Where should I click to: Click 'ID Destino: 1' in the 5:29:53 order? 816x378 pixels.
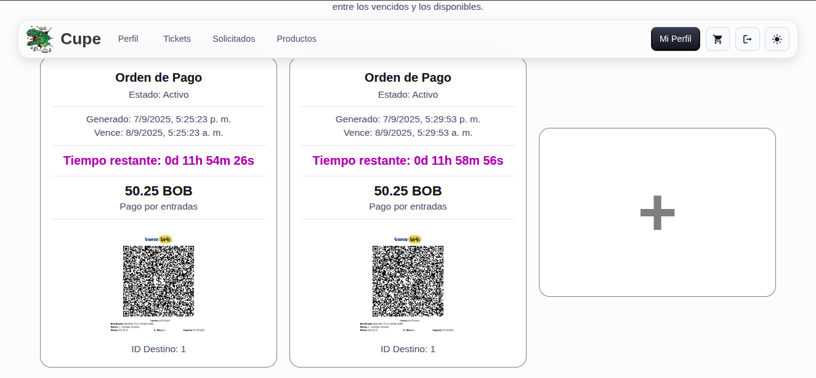408,349
